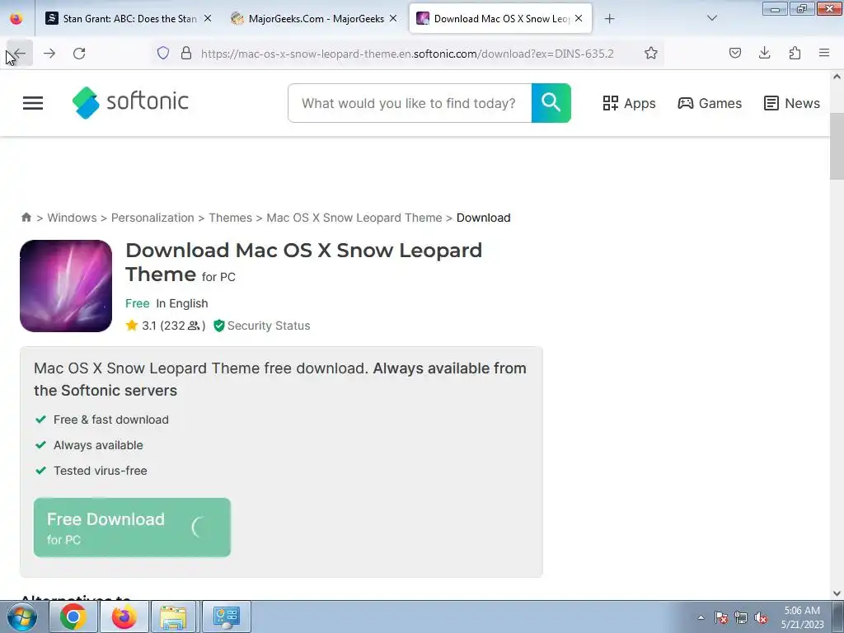
Task: Focus the Softonic search field
Action: (410, 103)
